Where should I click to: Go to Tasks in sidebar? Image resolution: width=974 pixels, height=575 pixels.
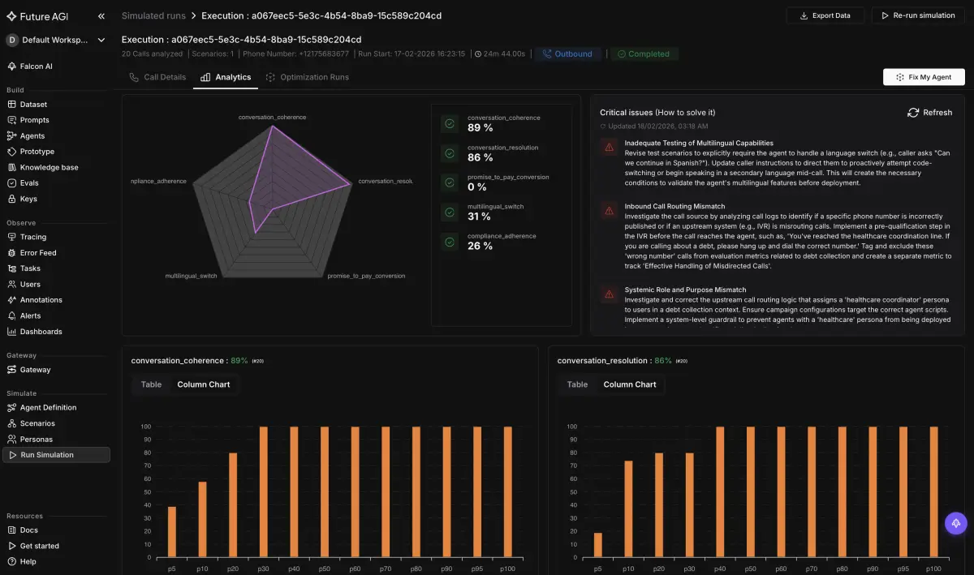(30, 268)
